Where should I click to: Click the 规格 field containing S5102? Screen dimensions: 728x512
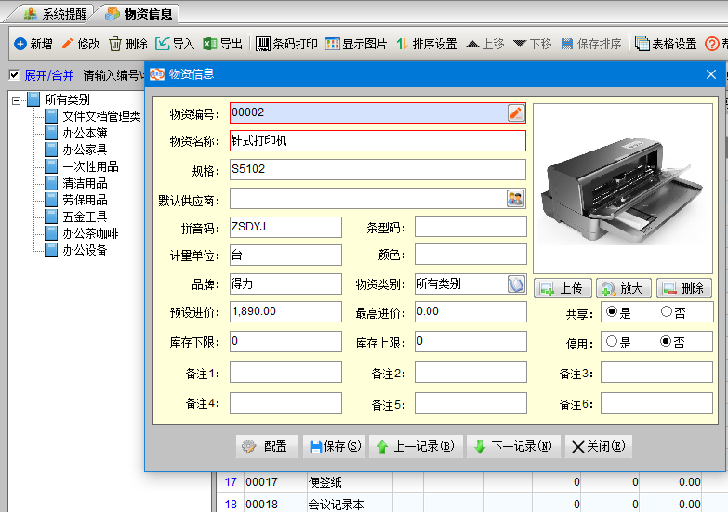pos(377,169)
